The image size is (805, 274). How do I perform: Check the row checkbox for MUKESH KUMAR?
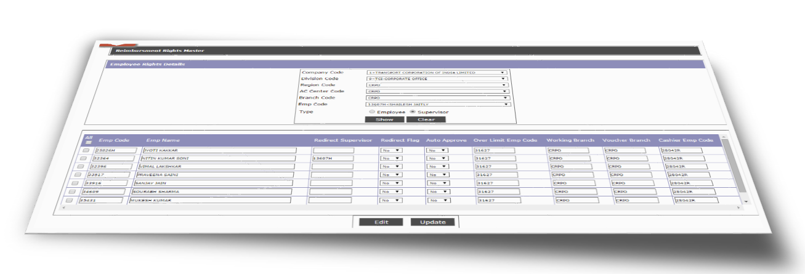pyautogui.click(x=69, y=201)
